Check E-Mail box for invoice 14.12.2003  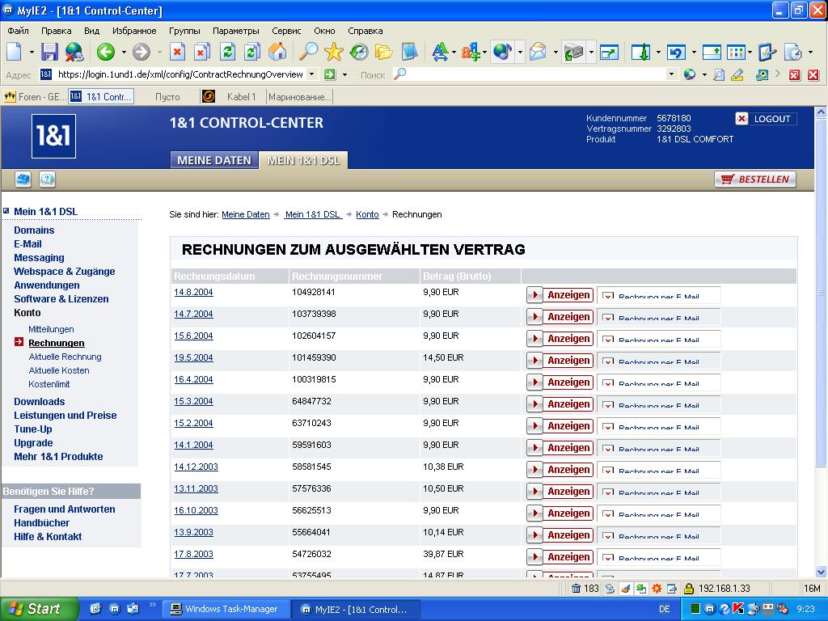click(608, 471)
